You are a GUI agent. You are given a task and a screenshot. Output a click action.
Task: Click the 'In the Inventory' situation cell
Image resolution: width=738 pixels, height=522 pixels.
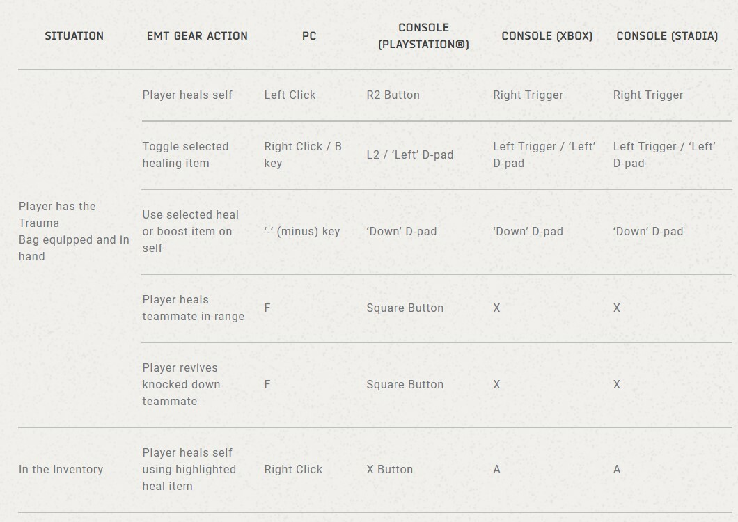[61, 469]
